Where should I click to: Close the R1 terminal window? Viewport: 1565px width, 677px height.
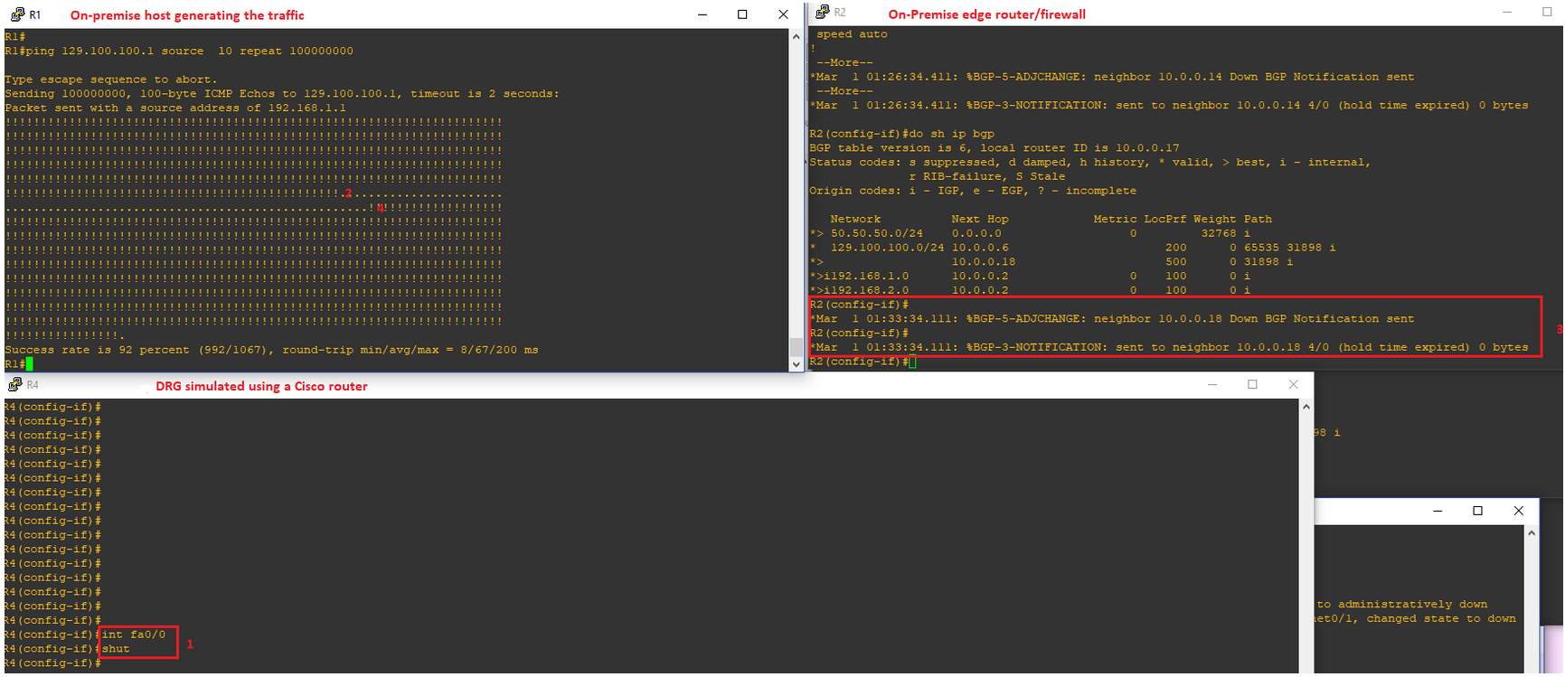(x=783, y=14)
